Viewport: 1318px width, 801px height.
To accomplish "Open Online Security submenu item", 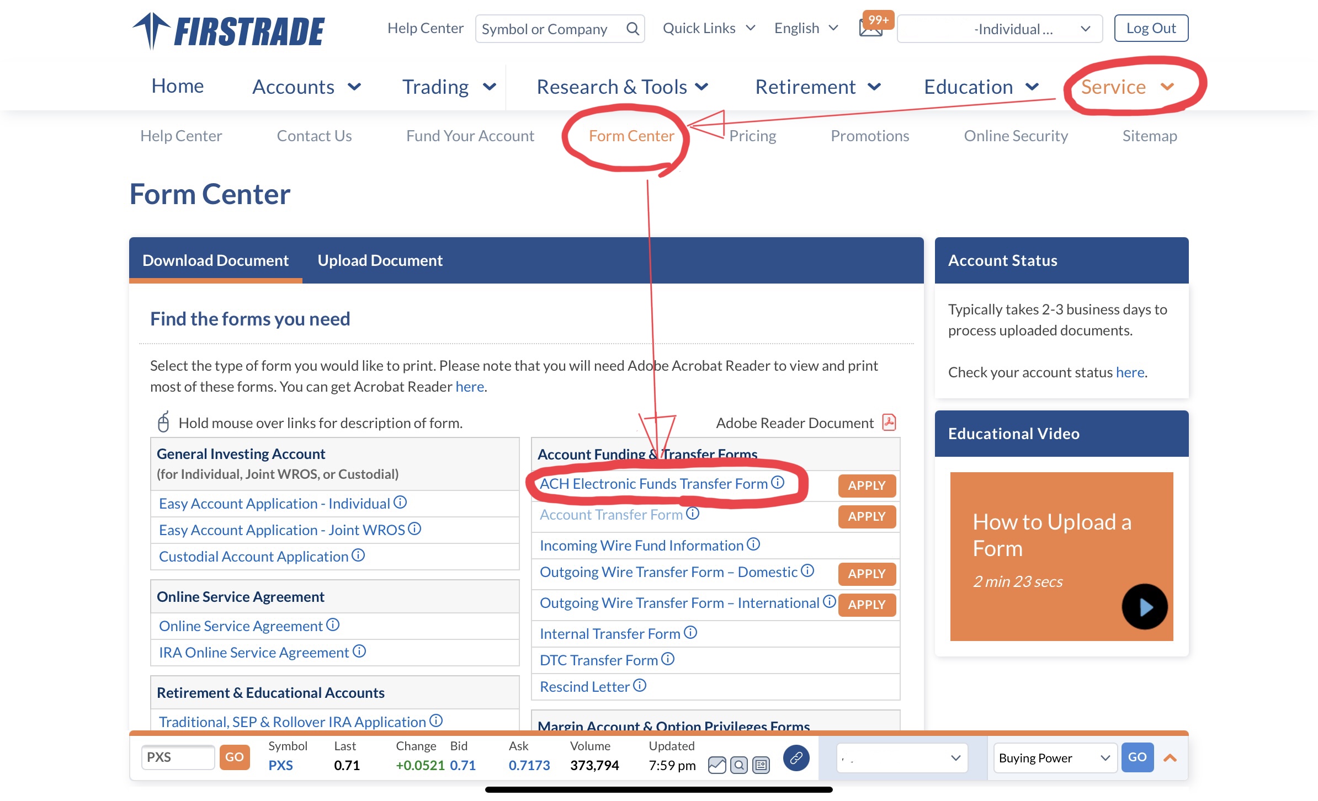I will click(x=1016, y=136).
